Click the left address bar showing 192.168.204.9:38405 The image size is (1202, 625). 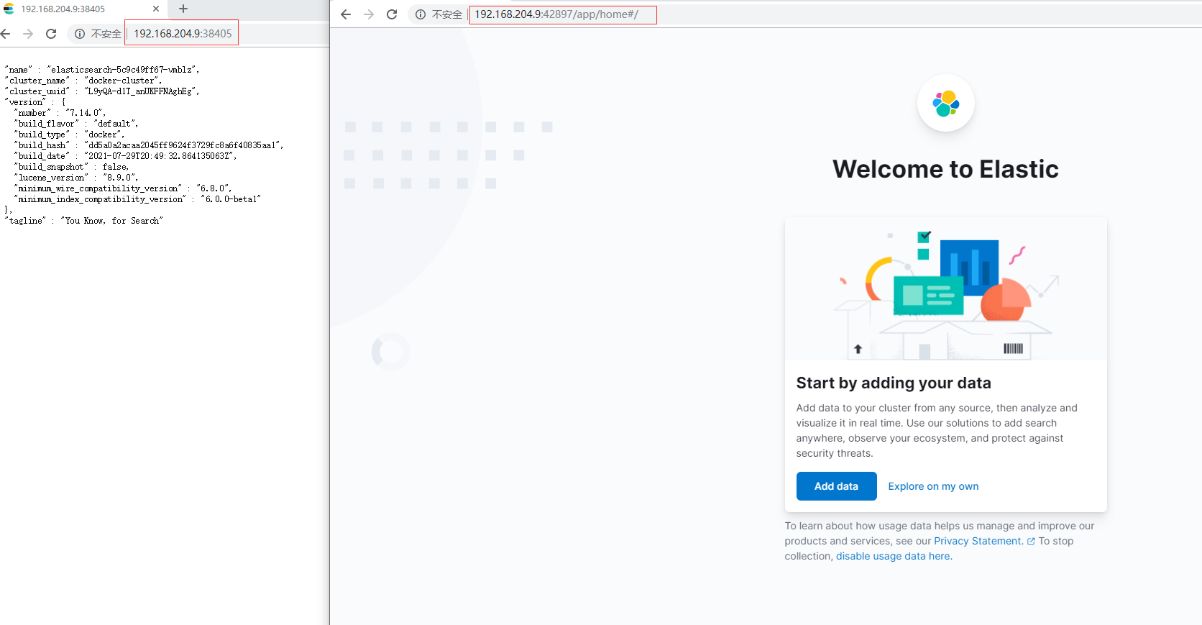(x=183, y=34)
